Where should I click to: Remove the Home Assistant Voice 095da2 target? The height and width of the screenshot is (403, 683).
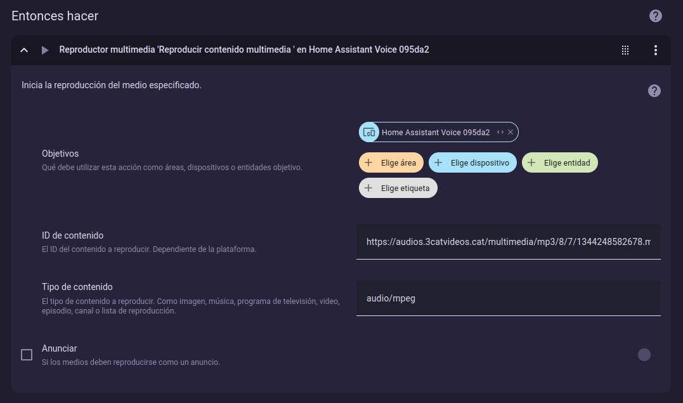pos(511,132)
